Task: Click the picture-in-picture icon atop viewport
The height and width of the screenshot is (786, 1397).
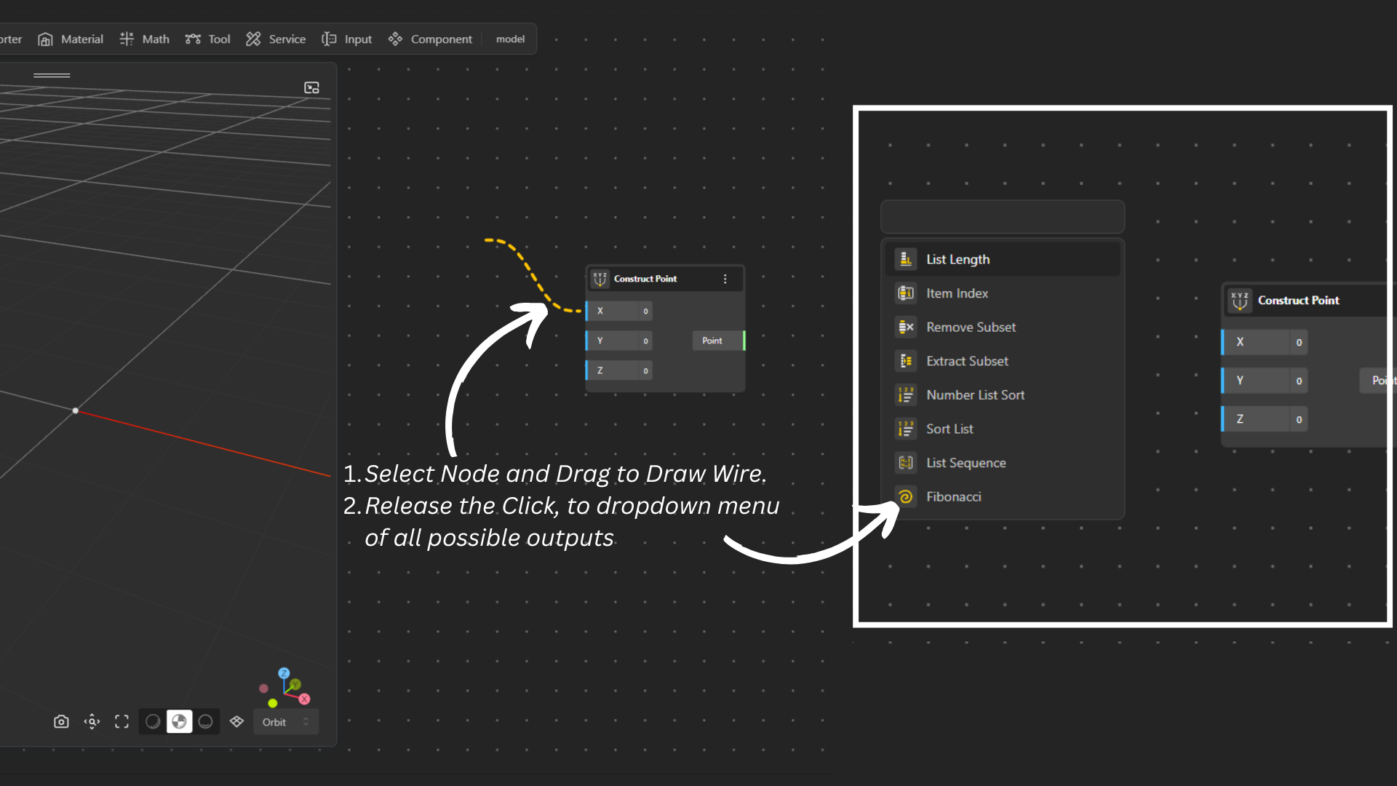Action: pos(311,87)
